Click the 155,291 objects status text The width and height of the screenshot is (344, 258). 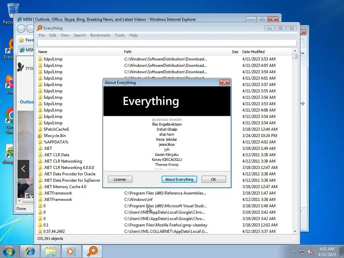pyautogui.click(x=50, y=239)
